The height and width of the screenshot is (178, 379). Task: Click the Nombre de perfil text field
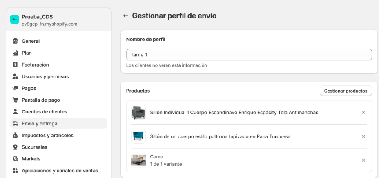tap(249, 55)
